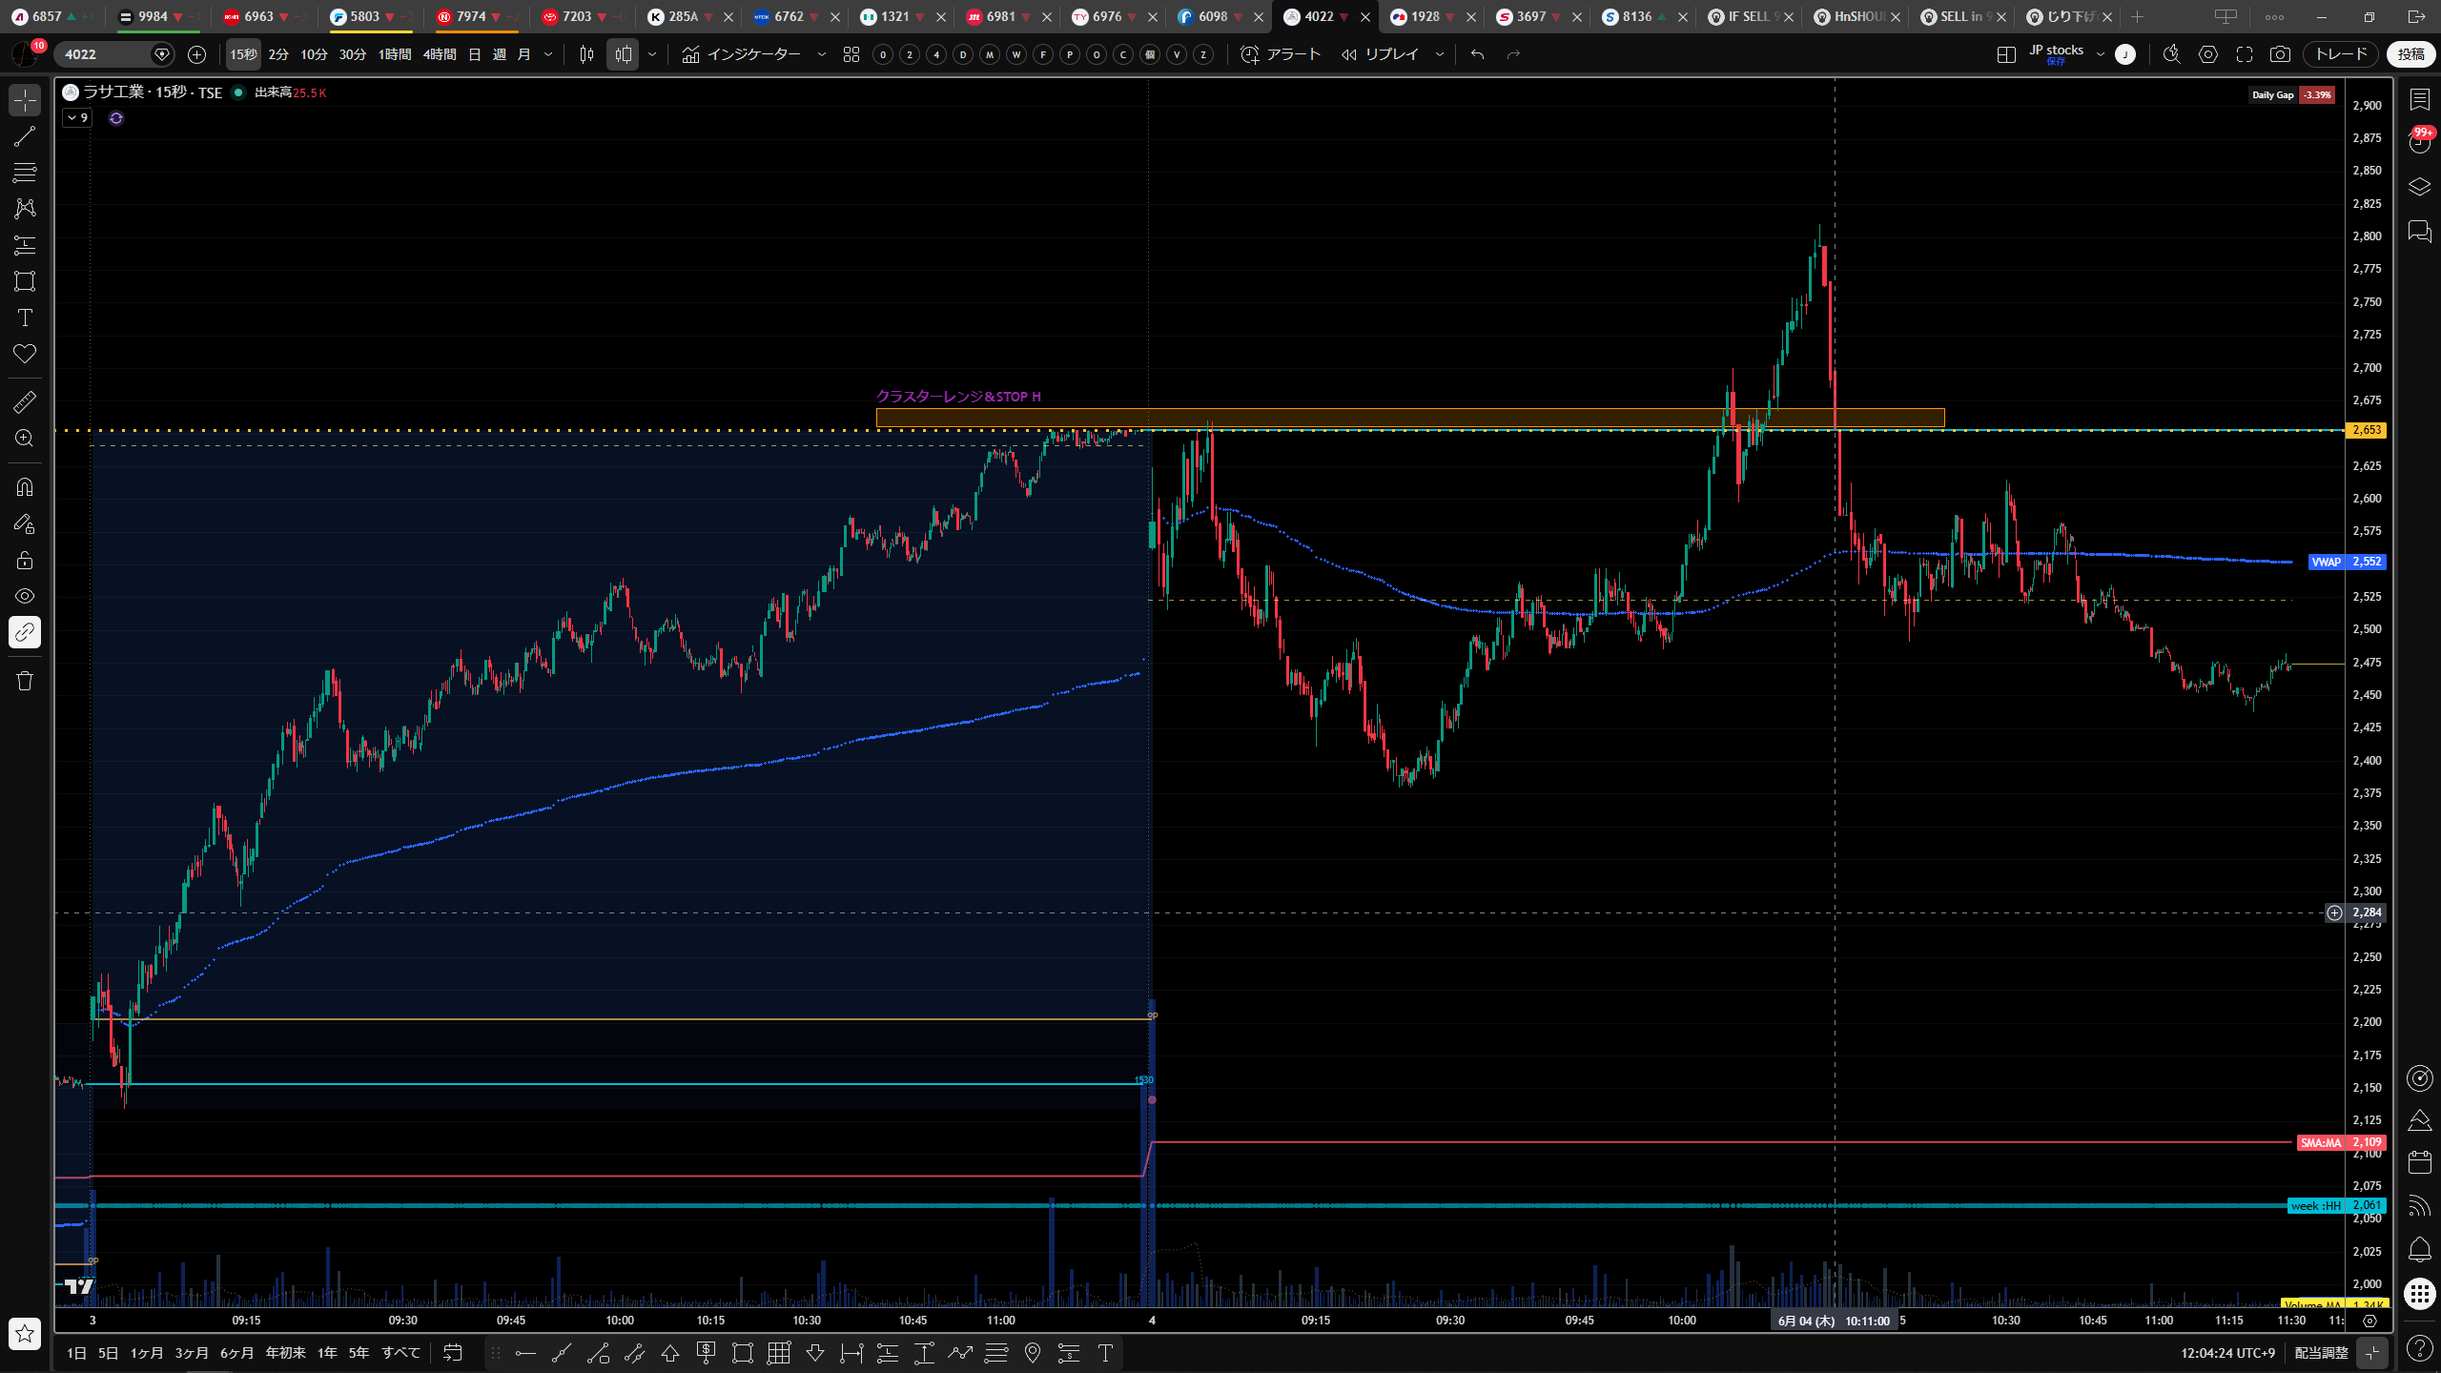Image resolution: width=2441 pixels, height=1373 pixels.
Task: Toggle the link drawings icon
Action: pos(25,632)
